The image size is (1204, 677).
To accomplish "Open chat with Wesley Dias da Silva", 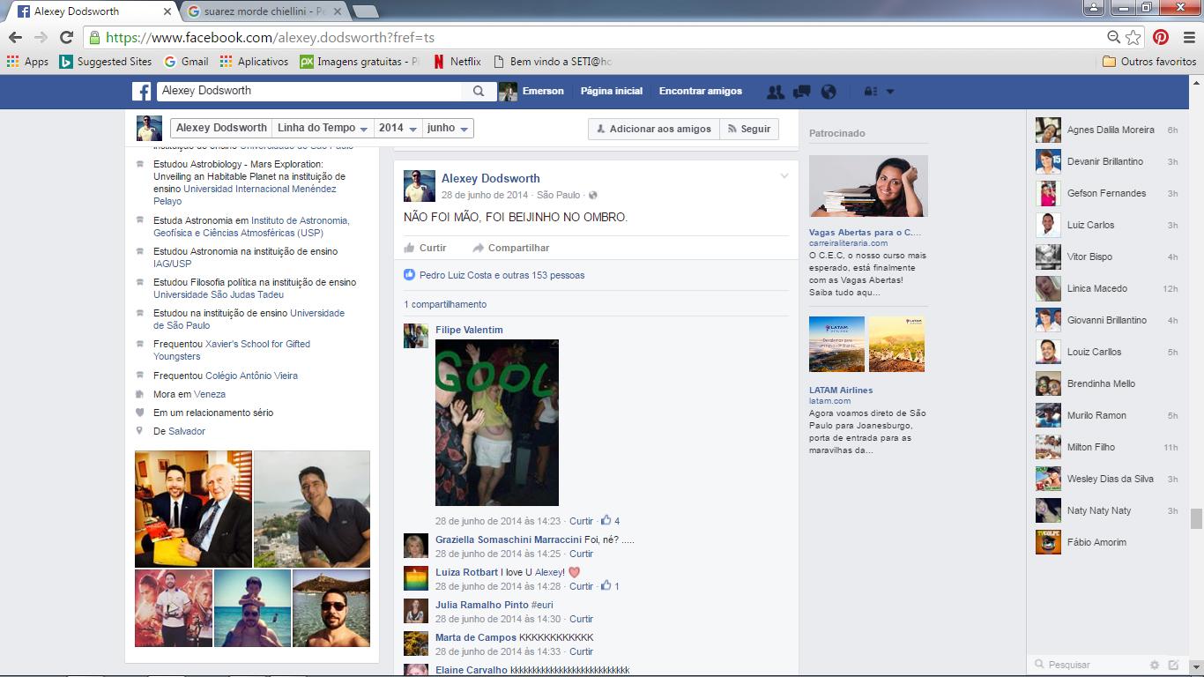I will point(1106,479).
